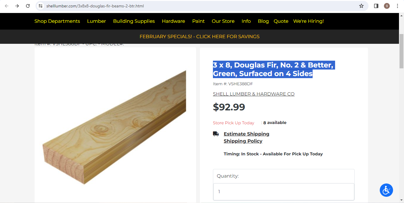The image size is (404, 203).
Task: Open the Info dropdown
Action: tap(246, 21)
